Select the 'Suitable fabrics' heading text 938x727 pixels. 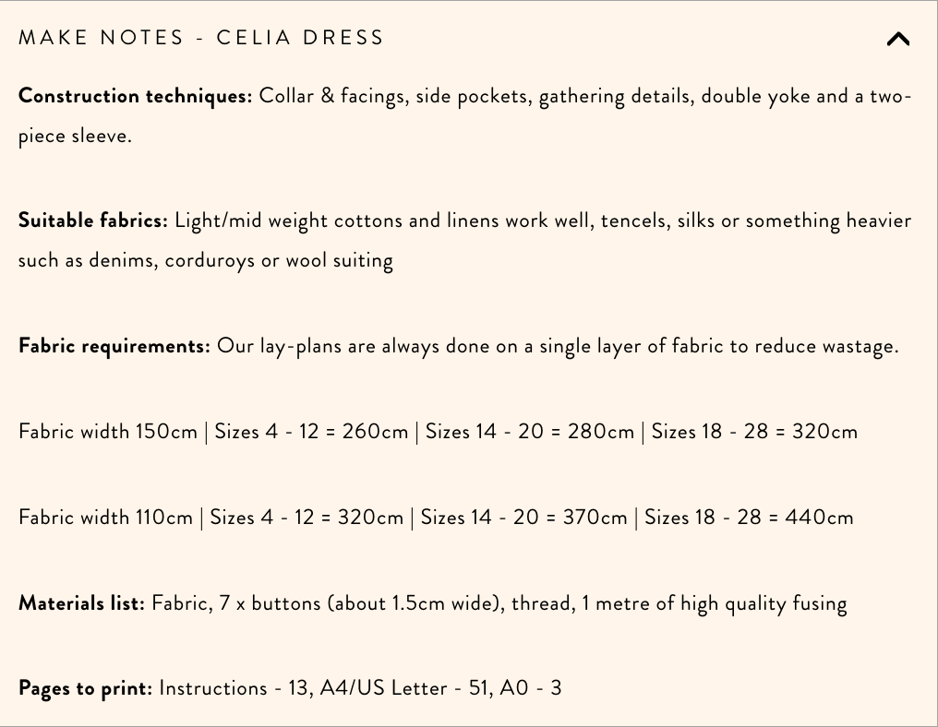point(90,220)
